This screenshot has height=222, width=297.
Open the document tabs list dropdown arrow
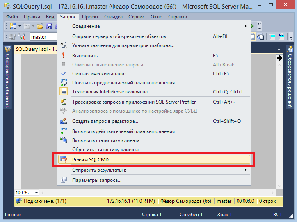click(x=279, y=49)
